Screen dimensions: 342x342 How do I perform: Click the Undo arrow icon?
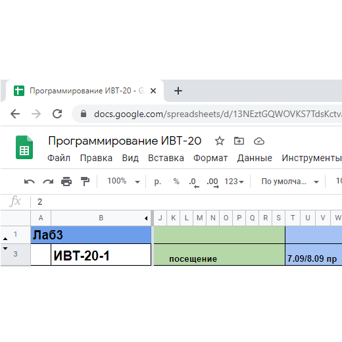30,182
